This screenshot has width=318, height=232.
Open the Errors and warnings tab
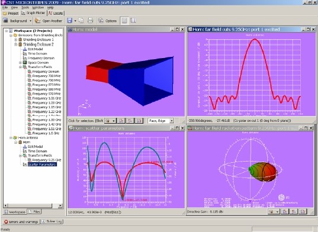[x=21, y=222]
